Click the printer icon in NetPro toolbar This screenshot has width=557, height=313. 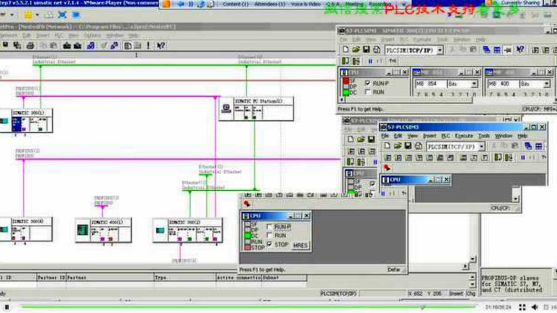tap(30, 46)
